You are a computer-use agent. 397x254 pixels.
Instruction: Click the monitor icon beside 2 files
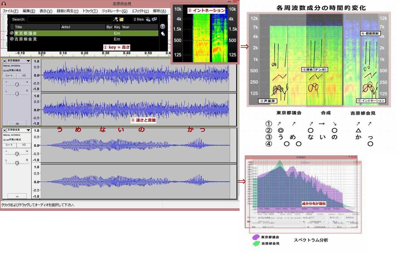pos(154,19)
